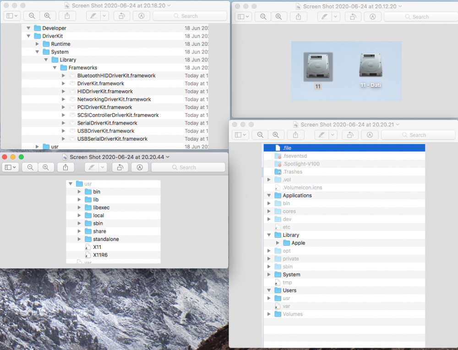Expand BluetoothHIDDriverKit.framework row
Screen dimensions: 458x350
(63, 76)
